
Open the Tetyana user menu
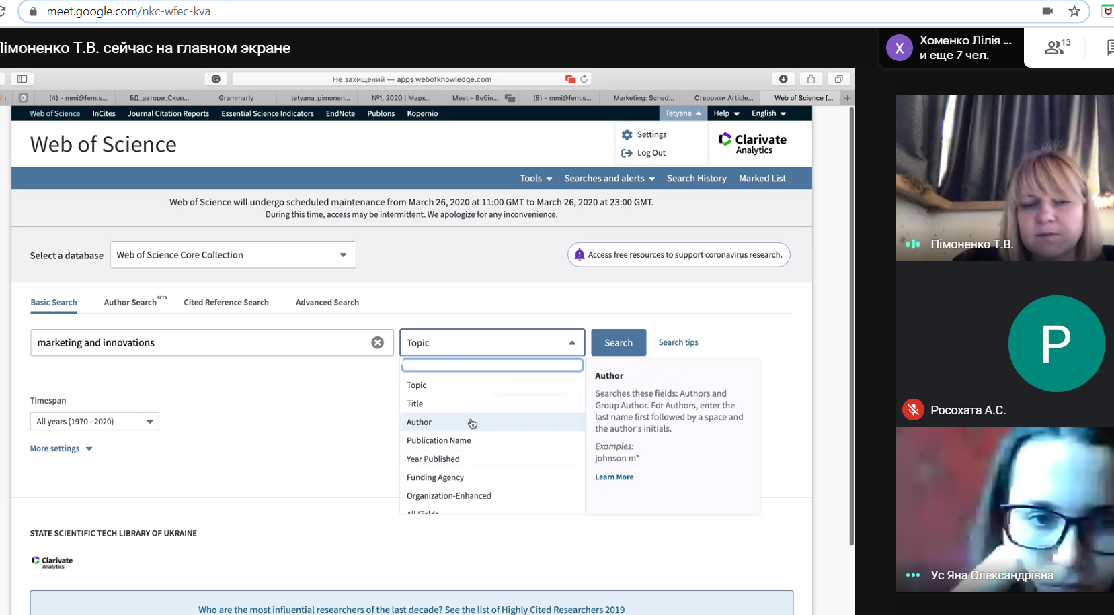[x=683, y=113]
